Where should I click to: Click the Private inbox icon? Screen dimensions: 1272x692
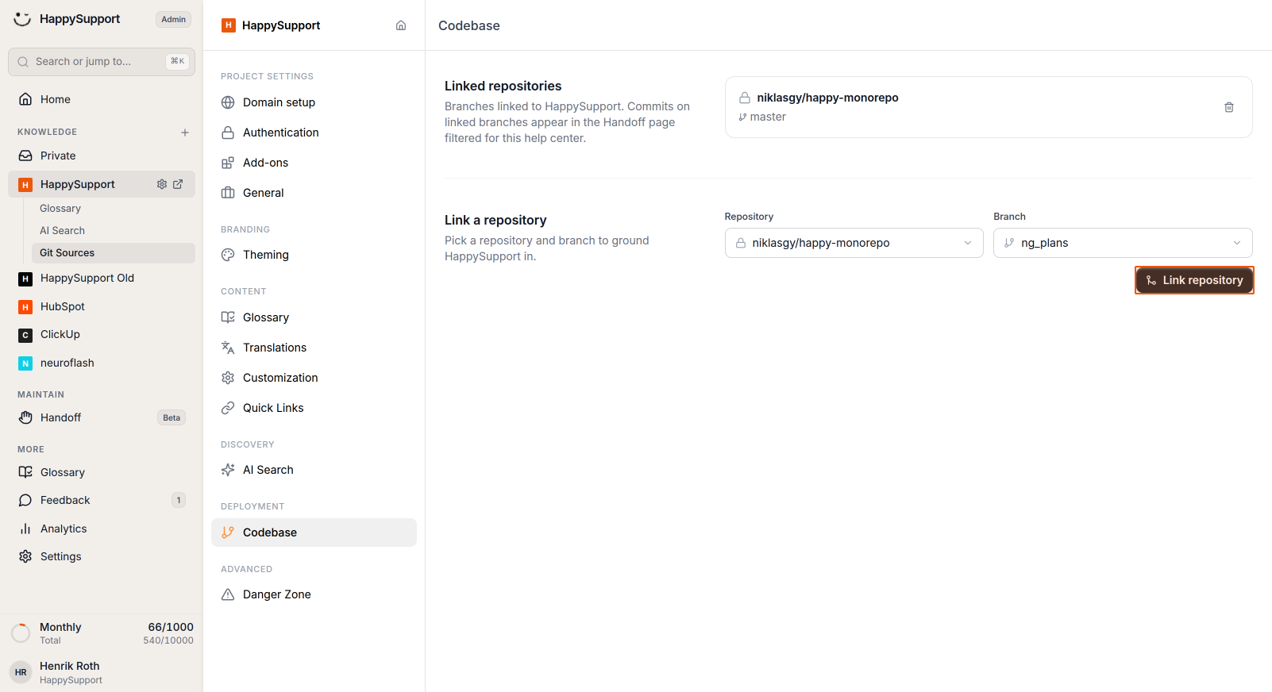click(25, 156)
